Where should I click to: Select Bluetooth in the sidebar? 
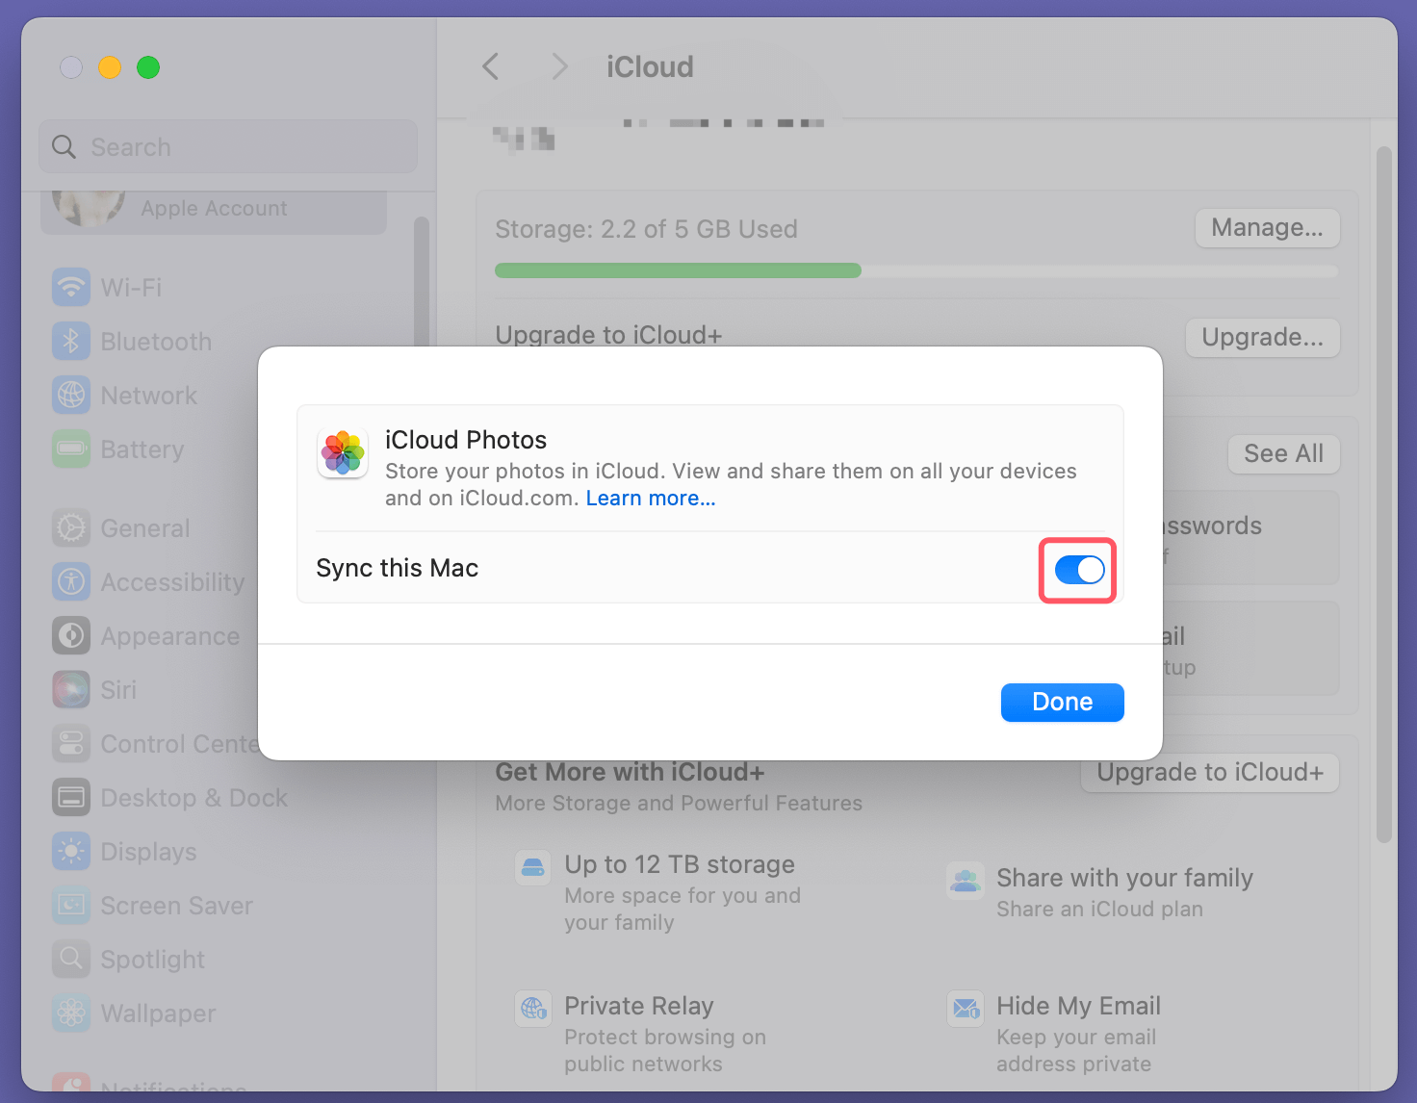pyautogui.click(x=155, y=341)
